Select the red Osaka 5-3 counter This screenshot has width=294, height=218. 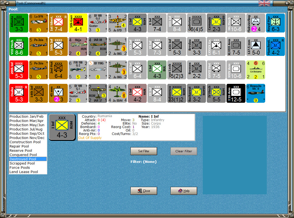tap(19, 93)
